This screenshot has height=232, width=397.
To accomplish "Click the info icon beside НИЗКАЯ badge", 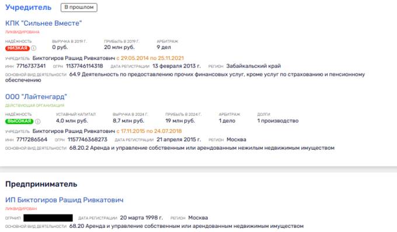I will (x=33, y=48).
